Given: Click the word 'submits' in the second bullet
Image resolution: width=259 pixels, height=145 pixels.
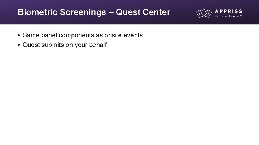Looking at the screenshot, I should (52, 45).
